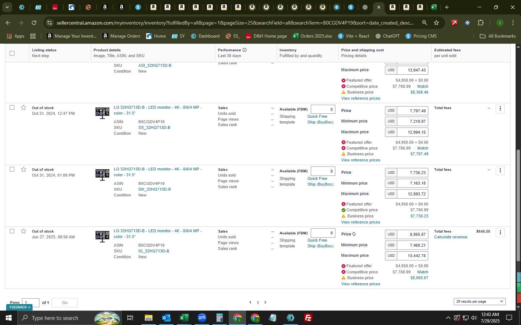Check the SS_32HQ713D-B listing checkbox
The width and height of the screenshot is (521, 325).
(x=12, y=107)
